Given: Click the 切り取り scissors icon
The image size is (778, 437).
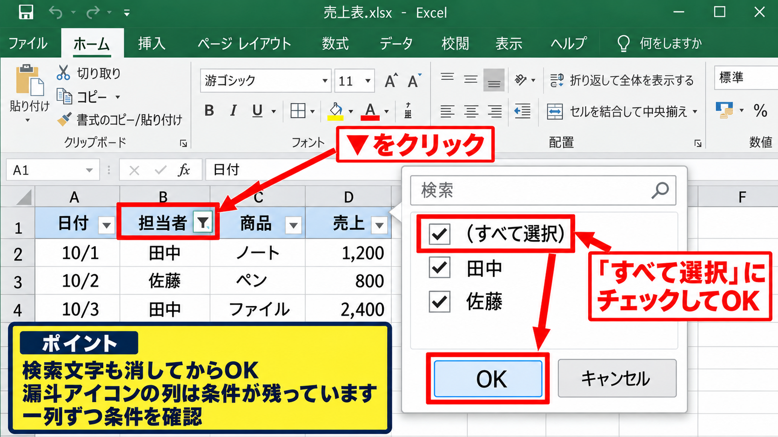Looking at the screenshot, I should tap(63, 72).
